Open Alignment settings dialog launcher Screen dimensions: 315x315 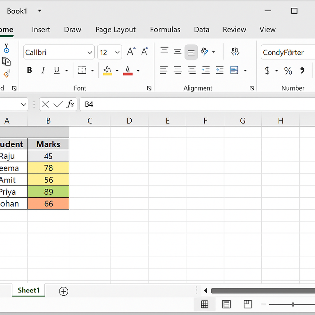point(252,88)
